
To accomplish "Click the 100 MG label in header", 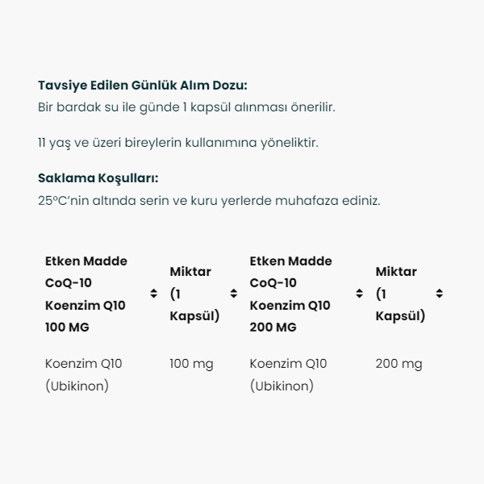I will [67, 328].
